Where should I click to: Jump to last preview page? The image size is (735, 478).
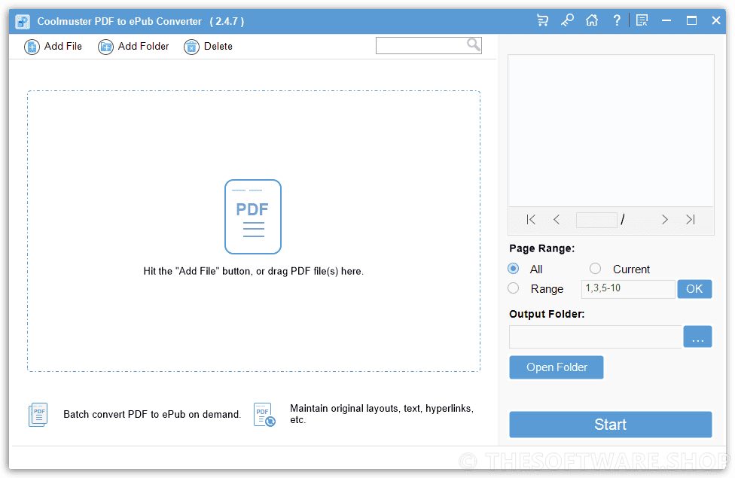[x=691, y=219]
